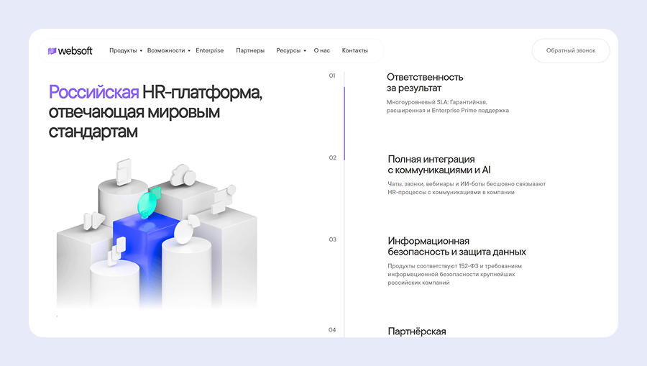
Task: Select the Ответственность за результат heading
Action: [425, 83]
